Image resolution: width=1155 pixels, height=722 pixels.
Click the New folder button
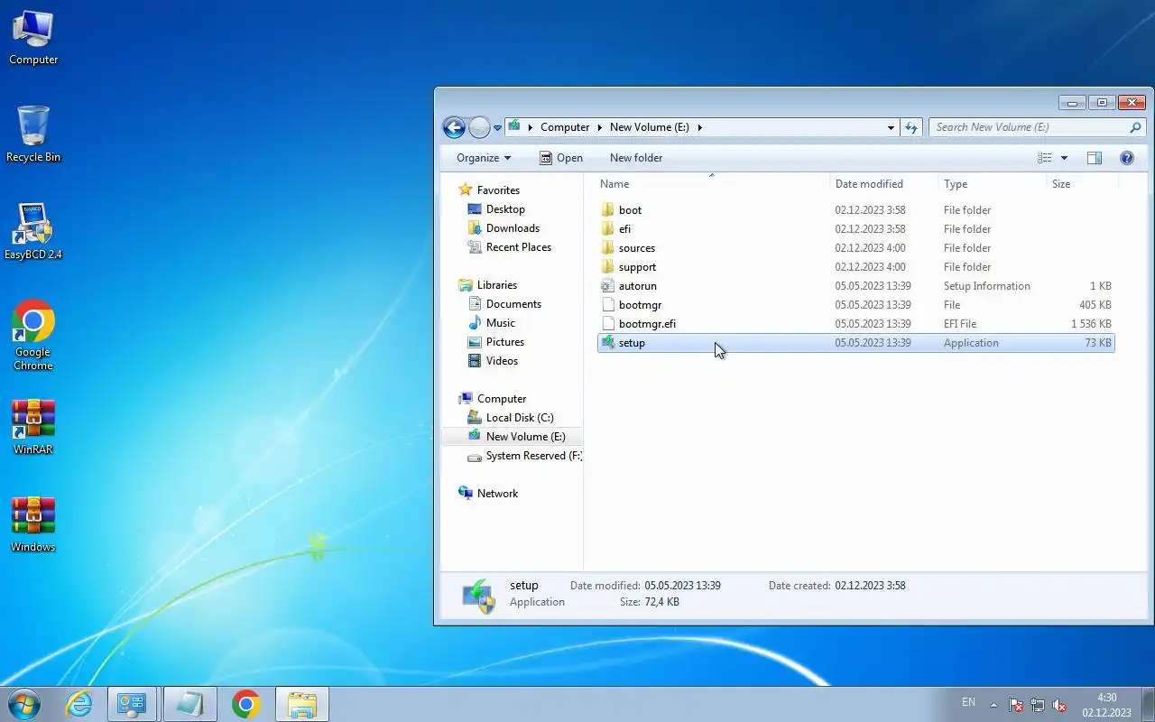pos(636,158)
